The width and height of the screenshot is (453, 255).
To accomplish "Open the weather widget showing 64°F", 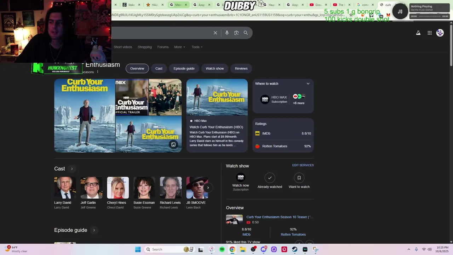I will [x=16, y=249].
